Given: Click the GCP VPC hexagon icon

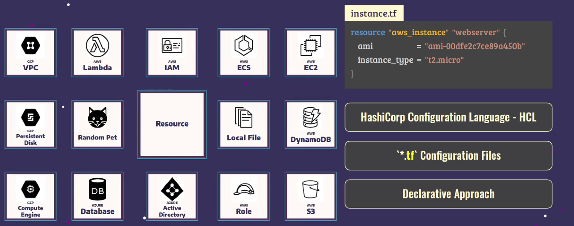Looking at the screenshot, I should 30,45.
